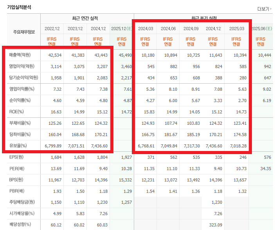Image resolution: width=275 pixels, height=230 pixels.
Task: Click the 영업이익률(%) row label
Action: click(x=22, y=89)
